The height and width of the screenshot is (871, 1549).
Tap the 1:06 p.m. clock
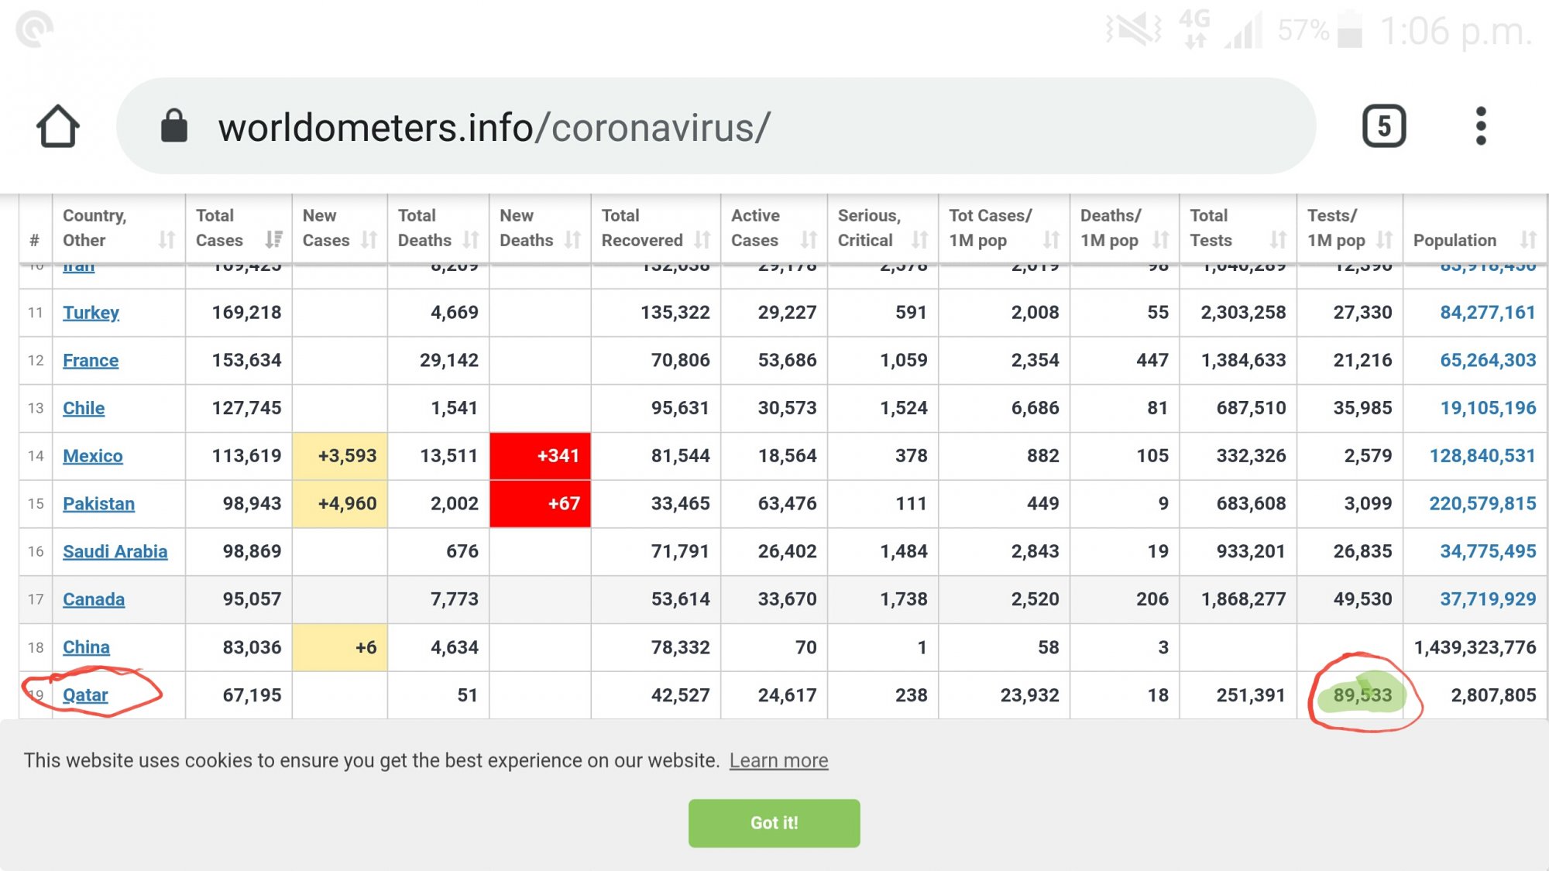1456,32
